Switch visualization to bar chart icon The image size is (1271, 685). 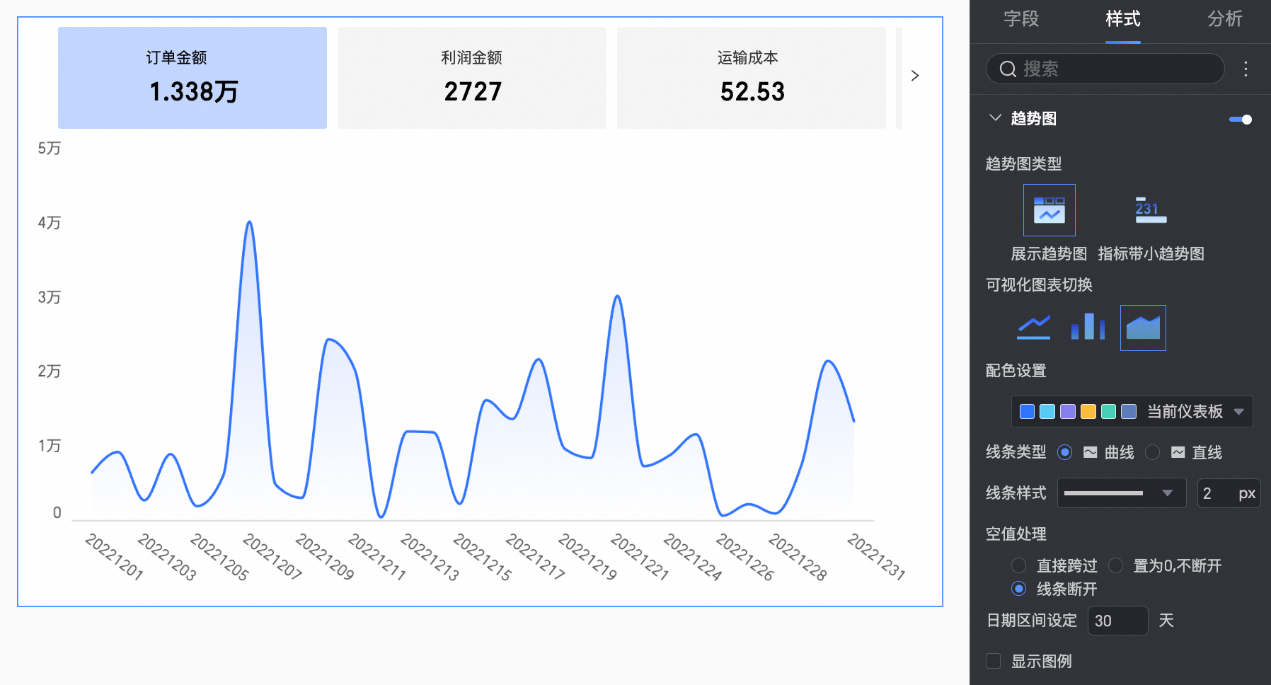[x=1088, y=328]
